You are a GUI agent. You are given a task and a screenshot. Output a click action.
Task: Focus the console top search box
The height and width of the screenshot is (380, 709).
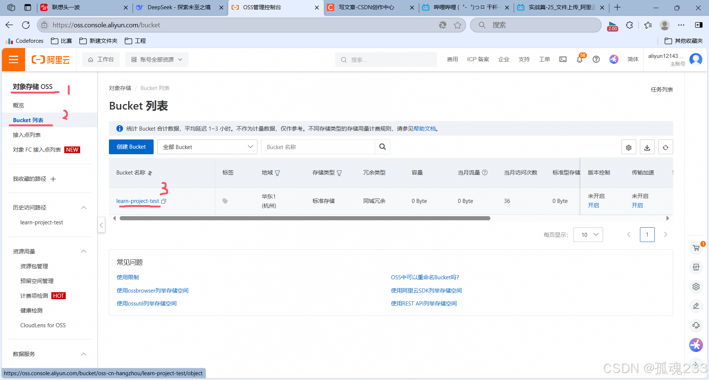(x=386, y=59)
